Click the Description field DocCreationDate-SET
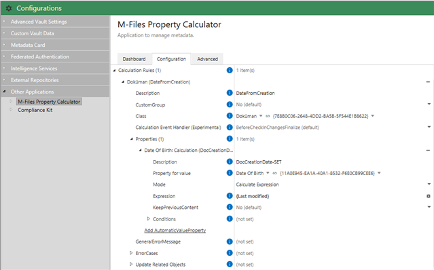This screenshot has width=434, height=270. tap(331, 162)
